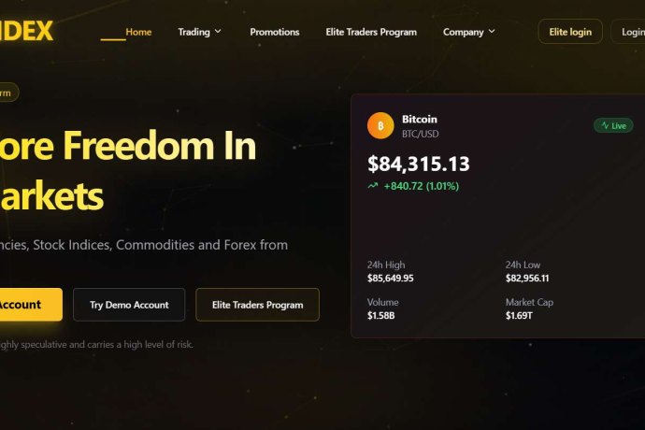Open the Trading menu
This screenshot has height=430, width=645.
[x=199, y=32]
